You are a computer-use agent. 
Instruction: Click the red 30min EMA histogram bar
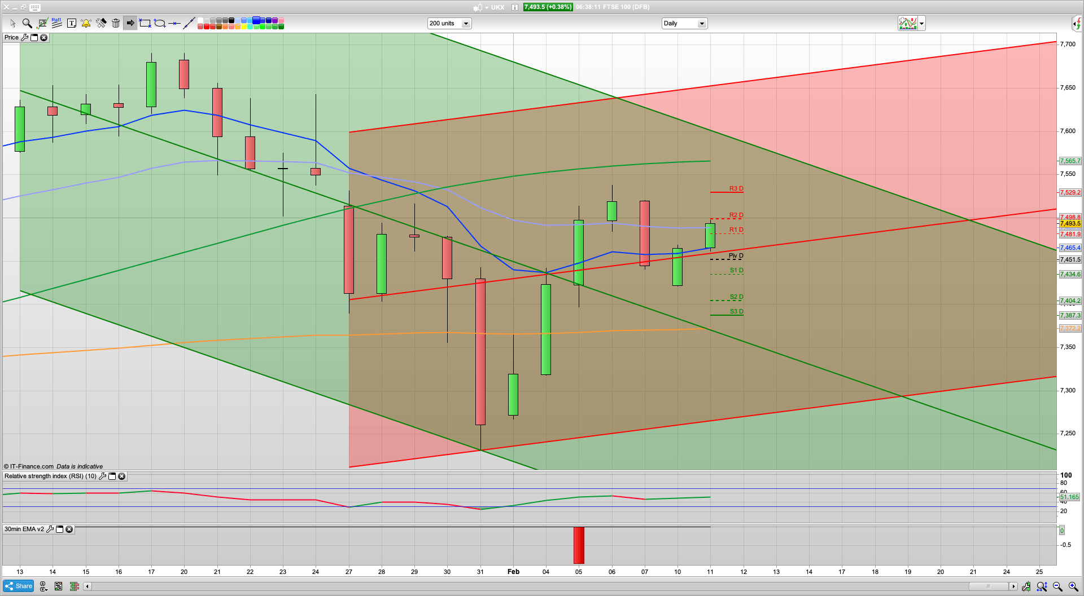point(579,545)
